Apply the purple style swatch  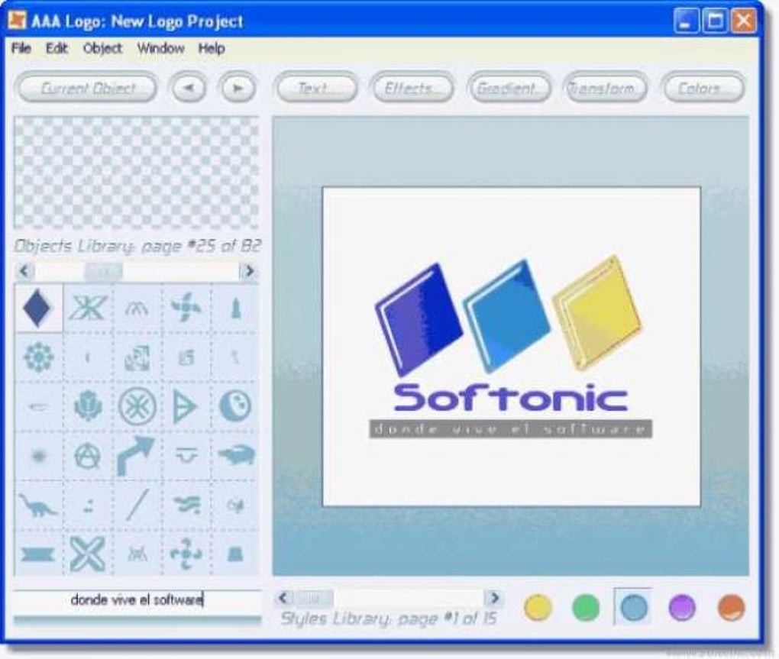[682, 607]
